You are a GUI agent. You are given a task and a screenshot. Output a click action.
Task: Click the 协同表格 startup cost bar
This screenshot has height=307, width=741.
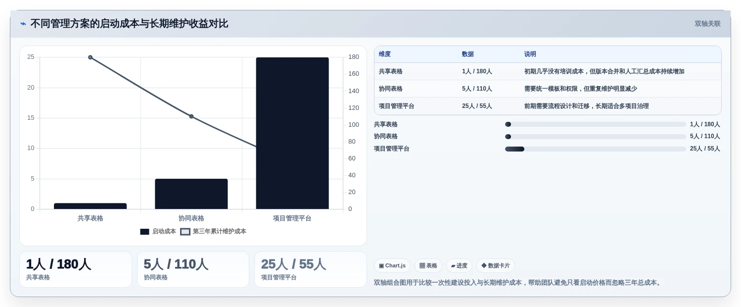(x=191, y=194)
